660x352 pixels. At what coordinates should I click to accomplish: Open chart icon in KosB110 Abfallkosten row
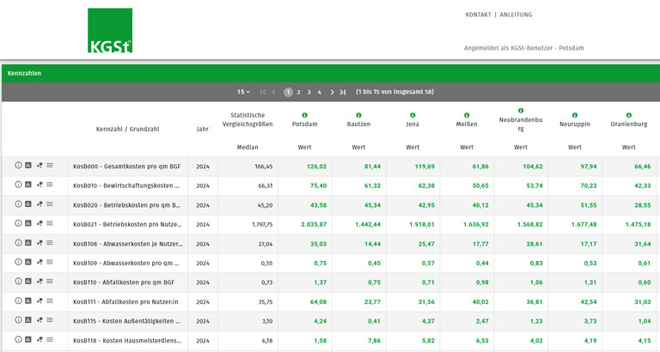coord(28,282)
